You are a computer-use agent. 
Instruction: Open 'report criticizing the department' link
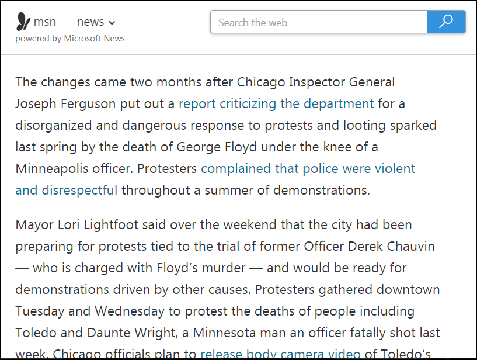(276, 104)
